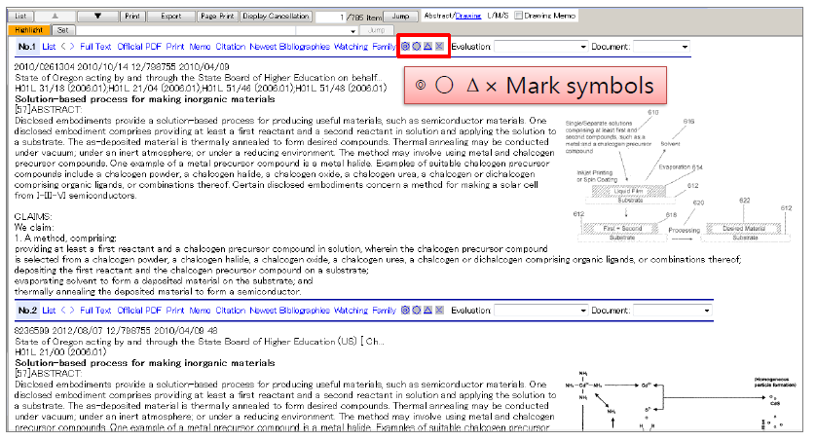Open the Evaluation dropdown for No.1
Viewport: 816px width, 441px height.
pos(540,47)
